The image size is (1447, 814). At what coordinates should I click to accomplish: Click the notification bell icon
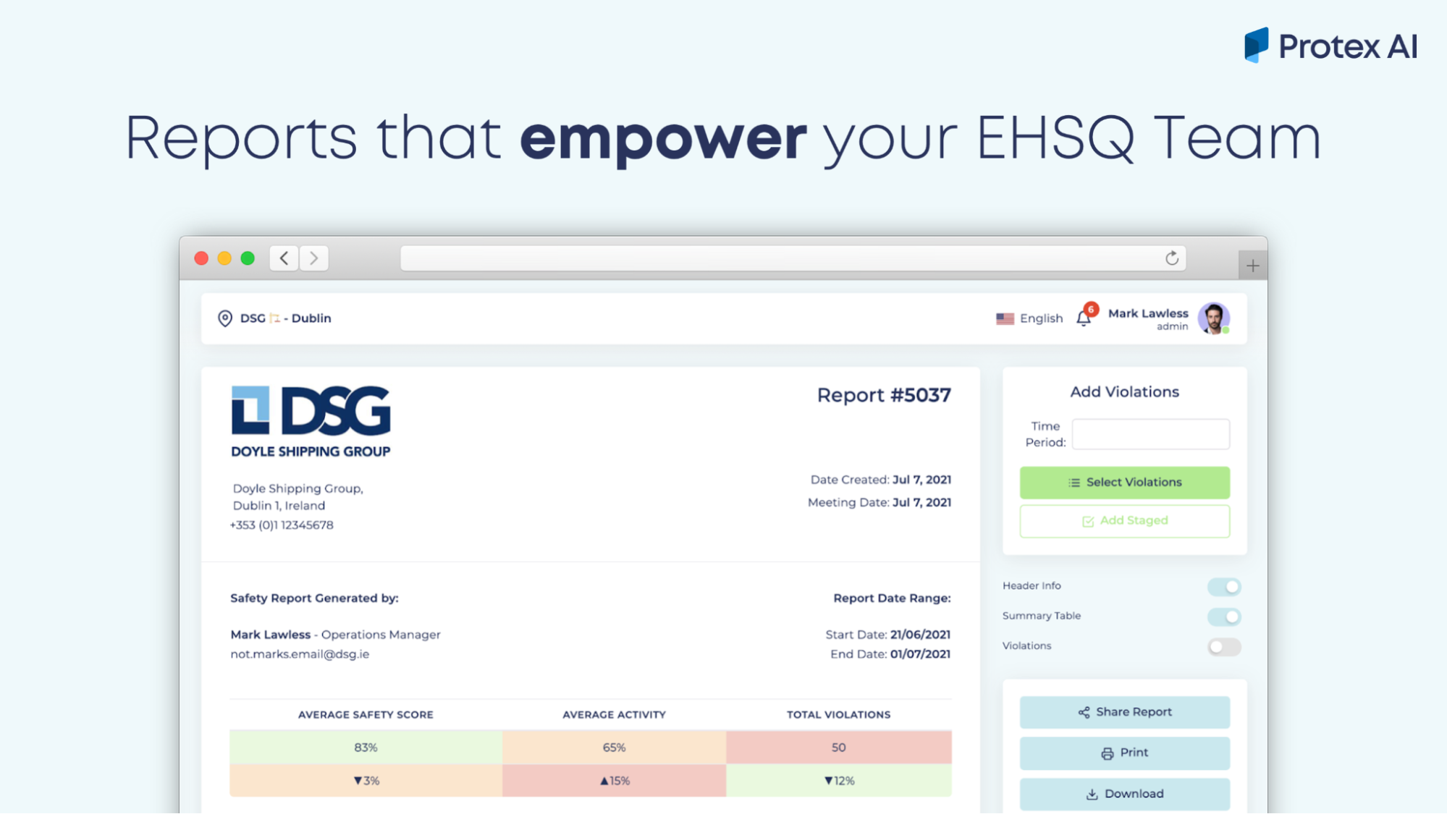pyautogui.click(x=1084, y=318)
